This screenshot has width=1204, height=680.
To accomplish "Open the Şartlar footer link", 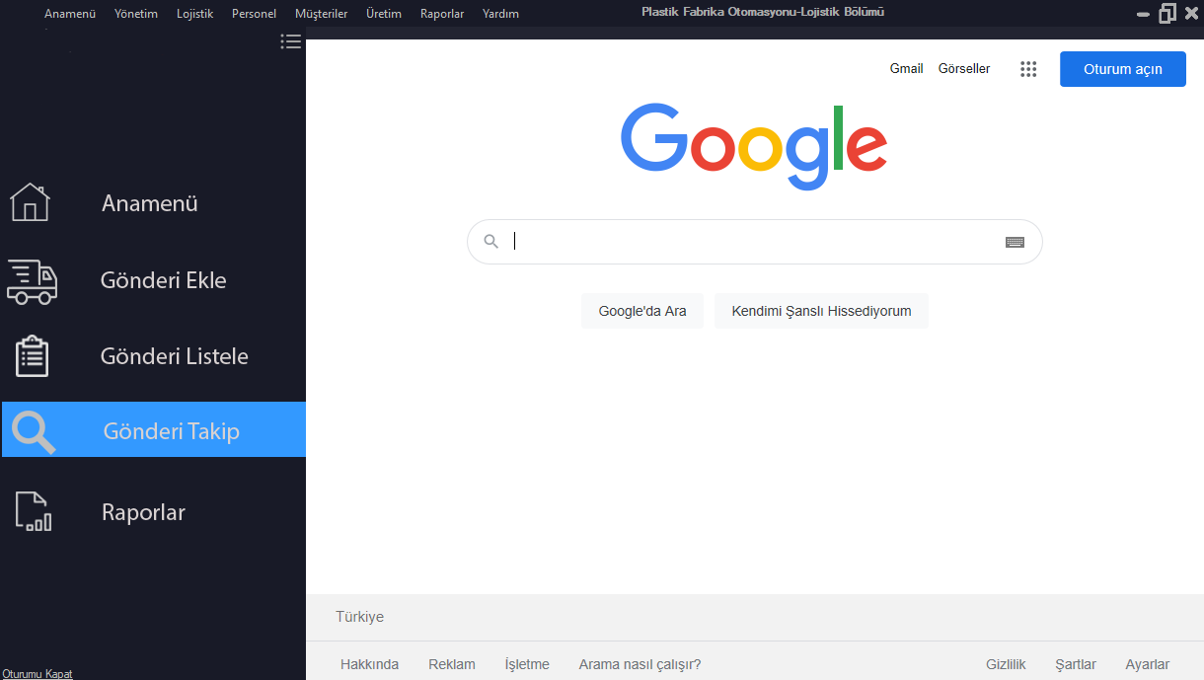I will click(1076, 664).
